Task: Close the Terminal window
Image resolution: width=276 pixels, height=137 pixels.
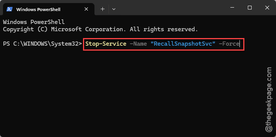Action: [267, 8]
